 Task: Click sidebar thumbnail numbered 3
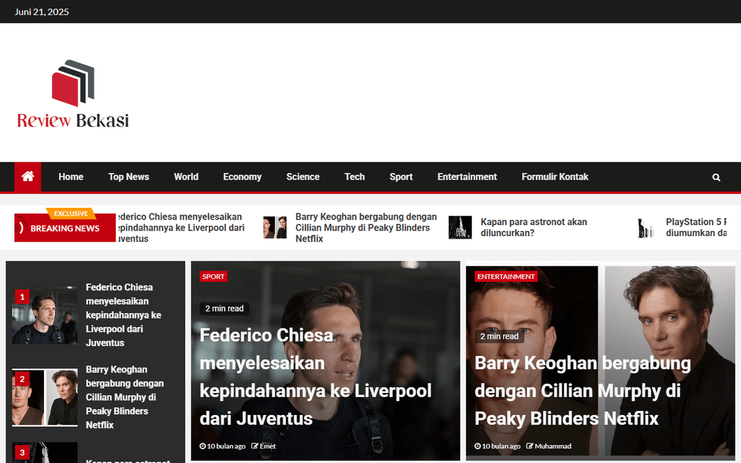(x=45, y=453)
